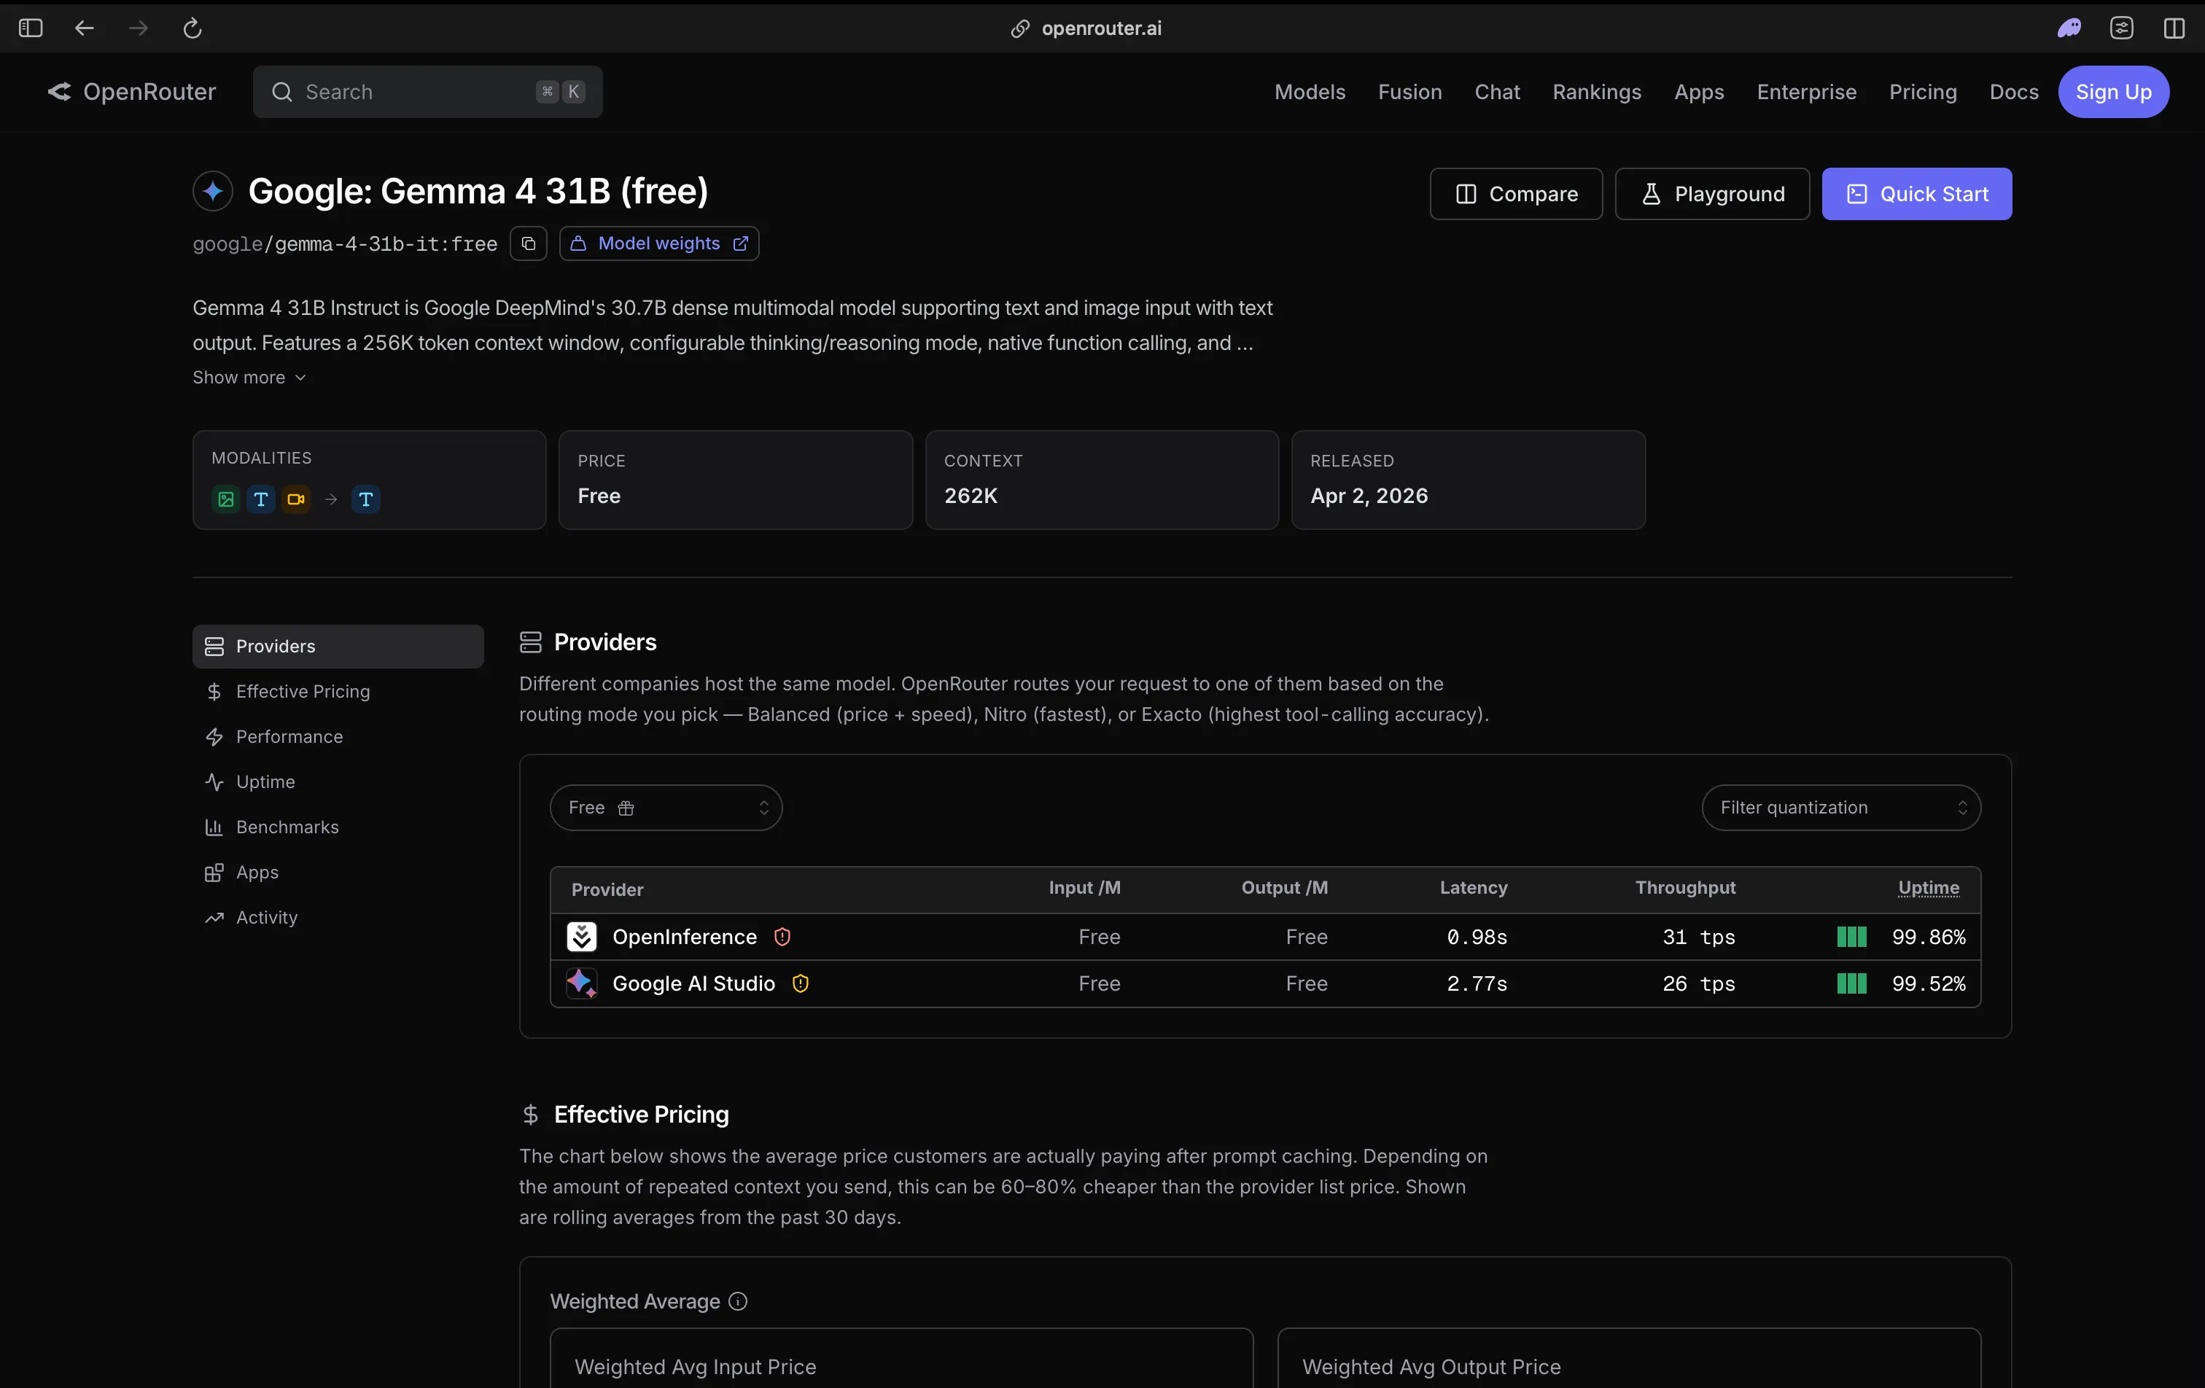This screenshot has width=2205, height=1388.
Task: Open the Apps top navigation item
Action: click(1699, 92)
